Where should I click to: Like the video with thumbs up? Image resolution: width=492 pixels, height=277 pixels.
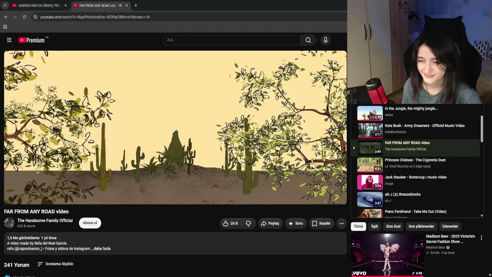tap(231, 224)
